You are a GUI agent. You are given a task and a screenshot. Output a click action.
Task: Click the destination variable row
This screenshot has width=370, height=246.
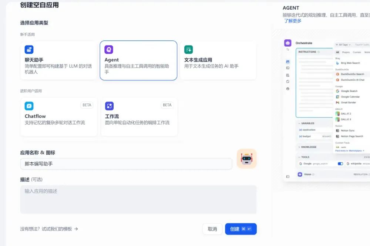point(315,130)
